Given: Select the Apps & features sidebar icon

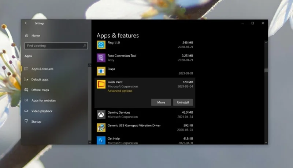Looking at the screenshot, I should (26, 69).
